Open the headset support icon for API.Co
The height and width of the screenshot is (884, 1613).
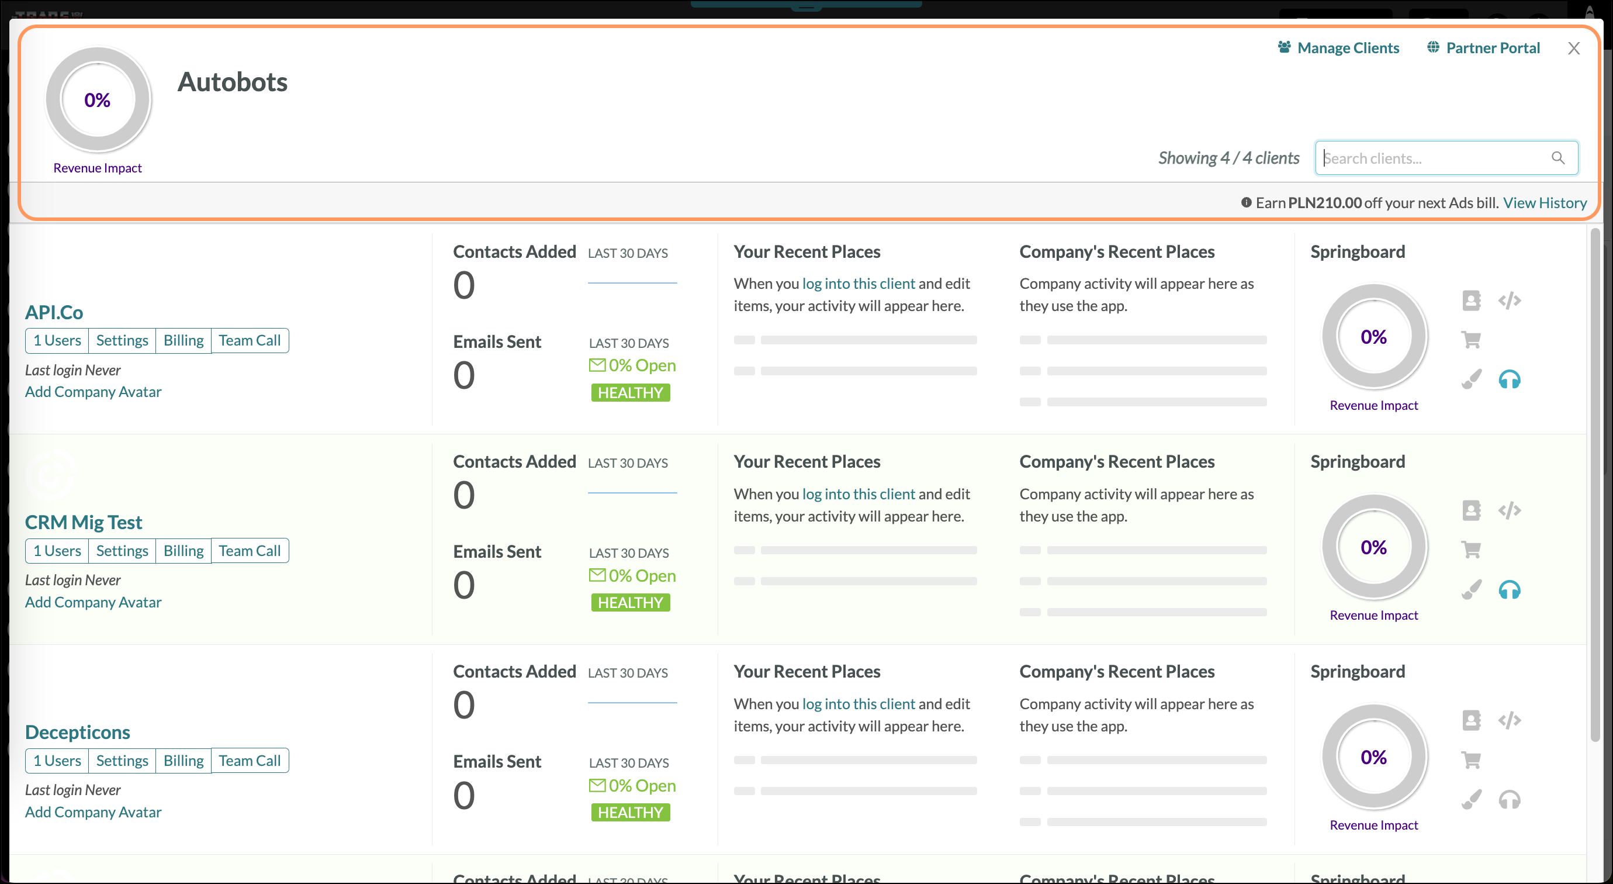[x=1509, y=379]
